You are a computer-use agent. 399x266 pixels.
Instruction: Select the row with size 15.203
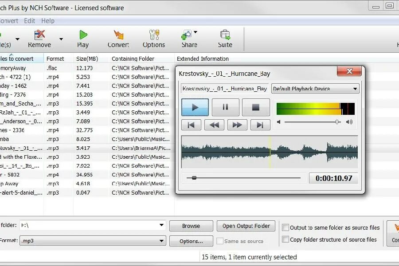pyautogui.click(x=87, y=95)
